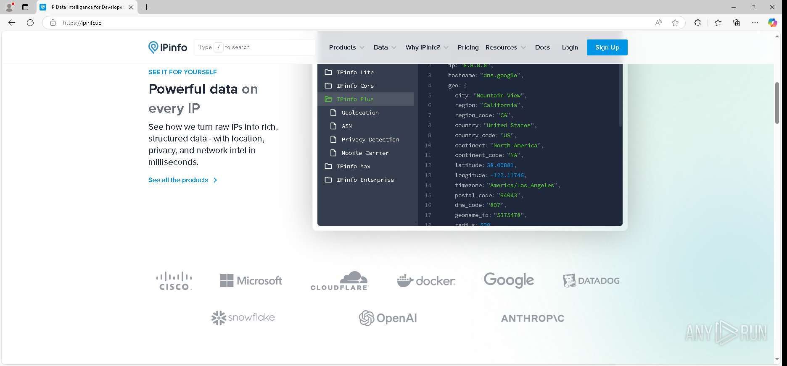This screenshot has height=366, width=787.
Task: Open the Mobile Carrier sample file
Action: pyautogui.click(x=365, y=153)
